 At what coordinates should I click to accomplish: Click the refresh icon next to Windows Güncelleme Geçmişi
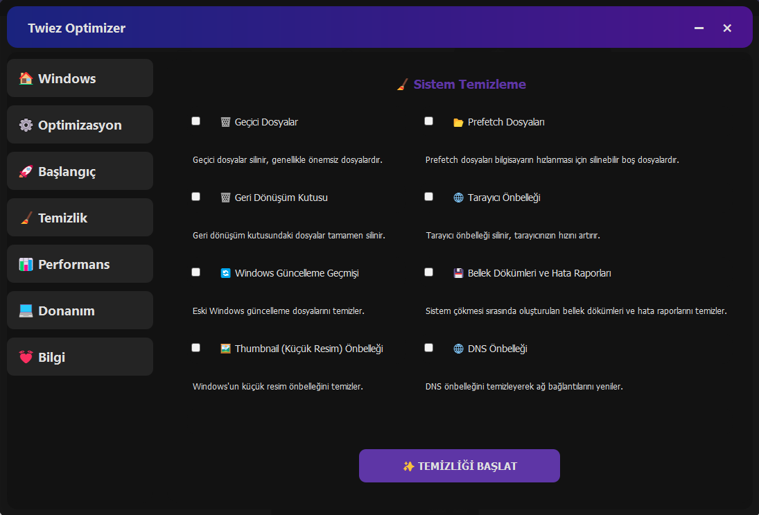point(225,273)
